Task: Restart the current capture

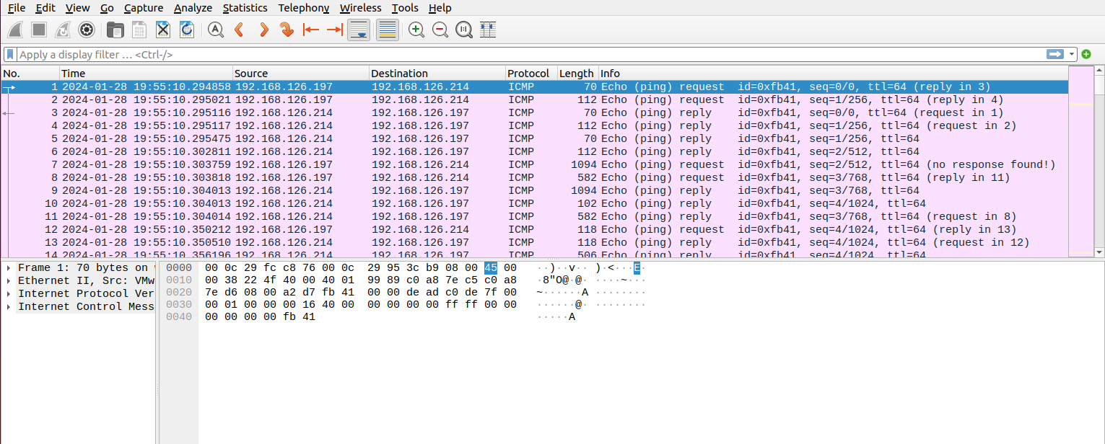Action: 62,30
